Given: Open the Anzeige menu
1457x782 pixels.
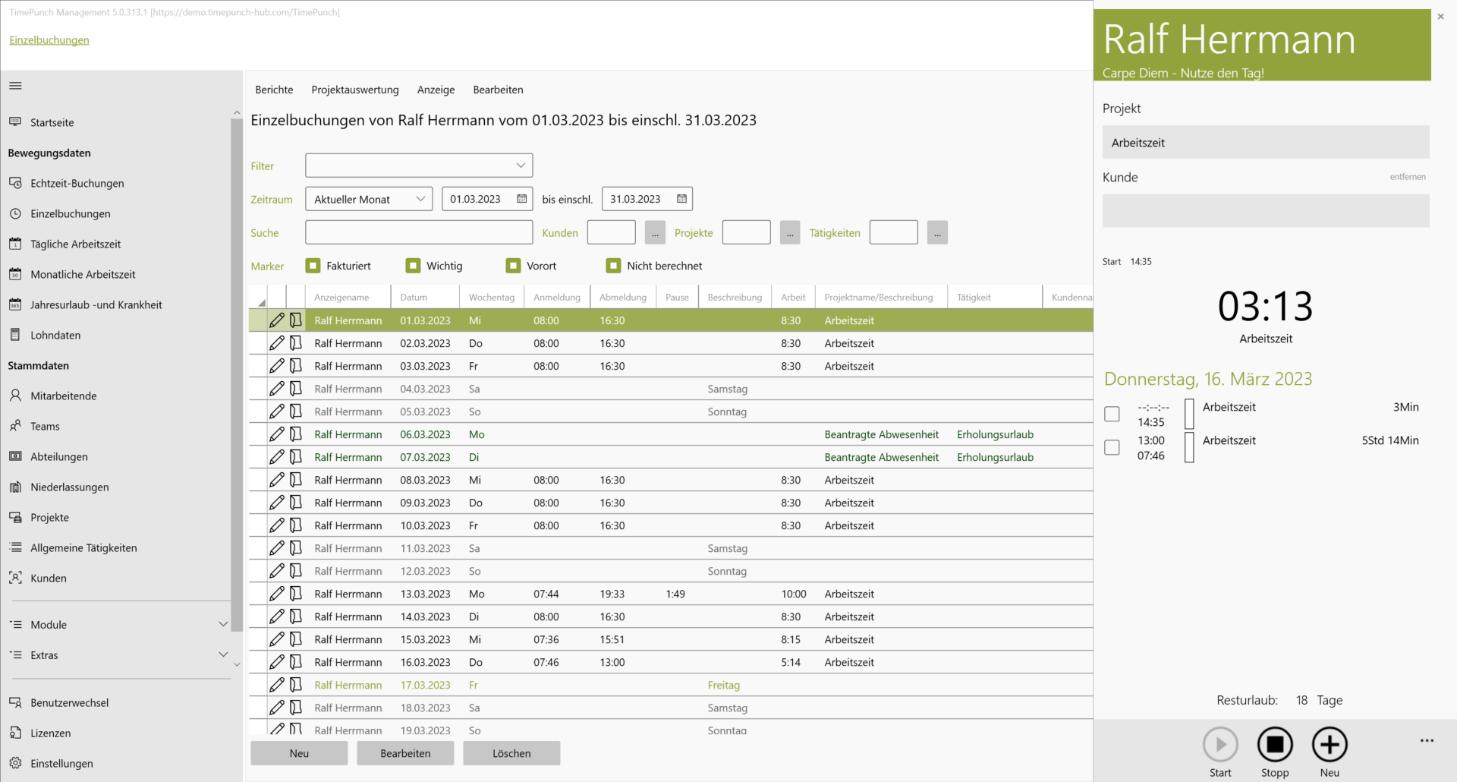Looking at the screenshot, I should pyautogui.click(x=436, y=90).
